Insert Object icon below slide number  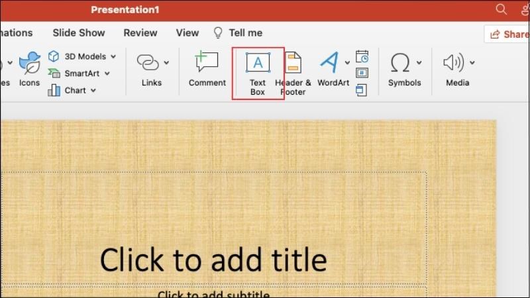coord(361,90)
